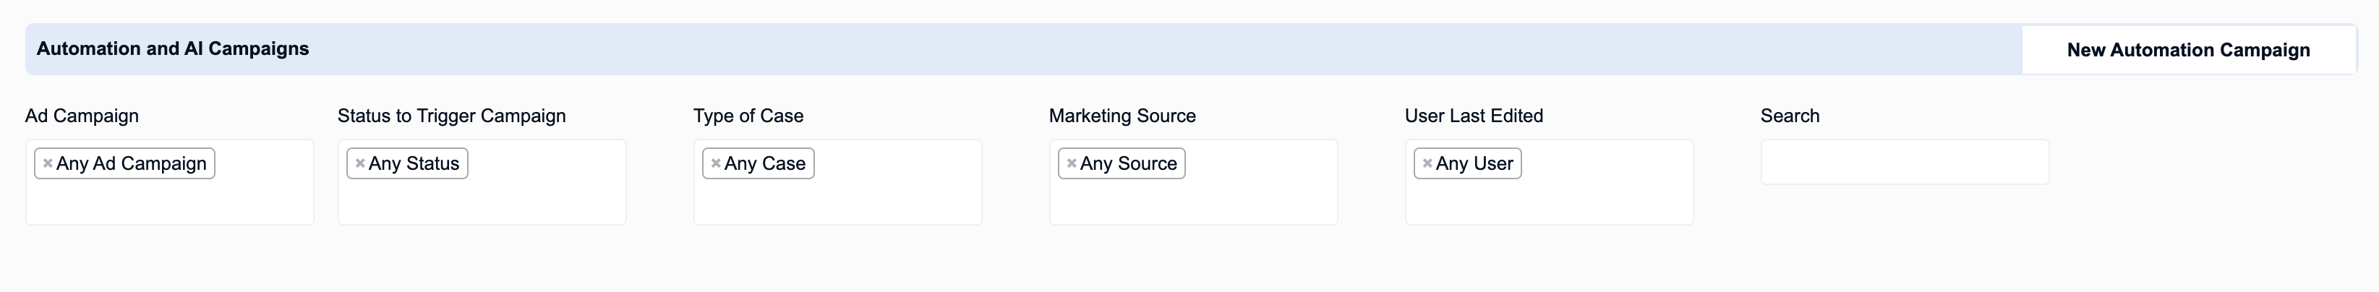Expand the User Last Edited select box
The image size is (2379, 292).
1549,182
